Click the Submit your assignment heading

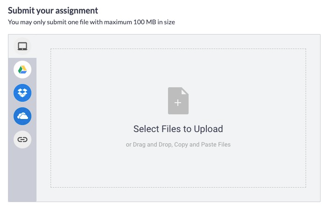[53, 10]
